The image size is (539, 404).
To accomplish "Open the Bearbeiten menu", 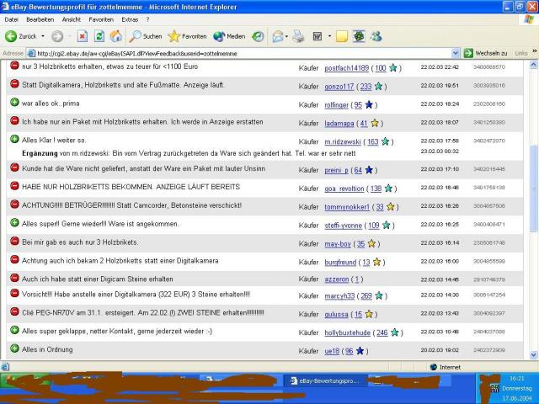I will (x=40, y=19).
